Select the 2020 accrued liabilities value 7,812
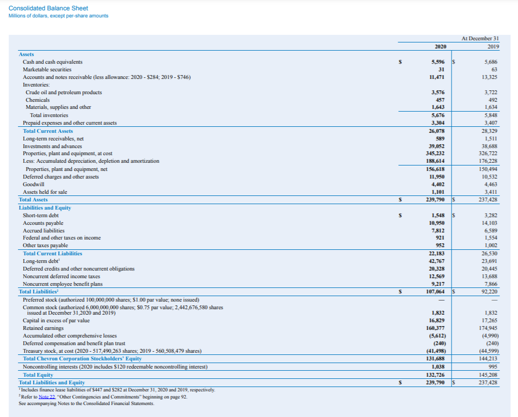518x417 pixels. coord(438,231)
